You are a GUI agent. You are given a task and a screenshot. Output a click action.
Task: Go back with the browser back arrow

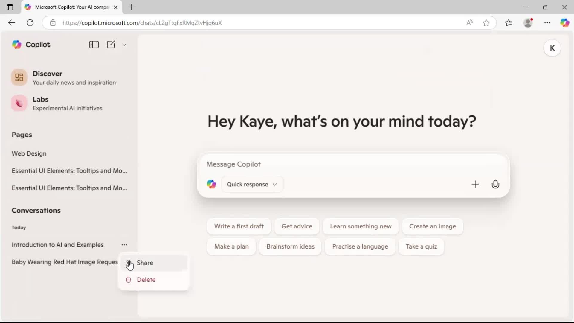(x=11, y=23)
